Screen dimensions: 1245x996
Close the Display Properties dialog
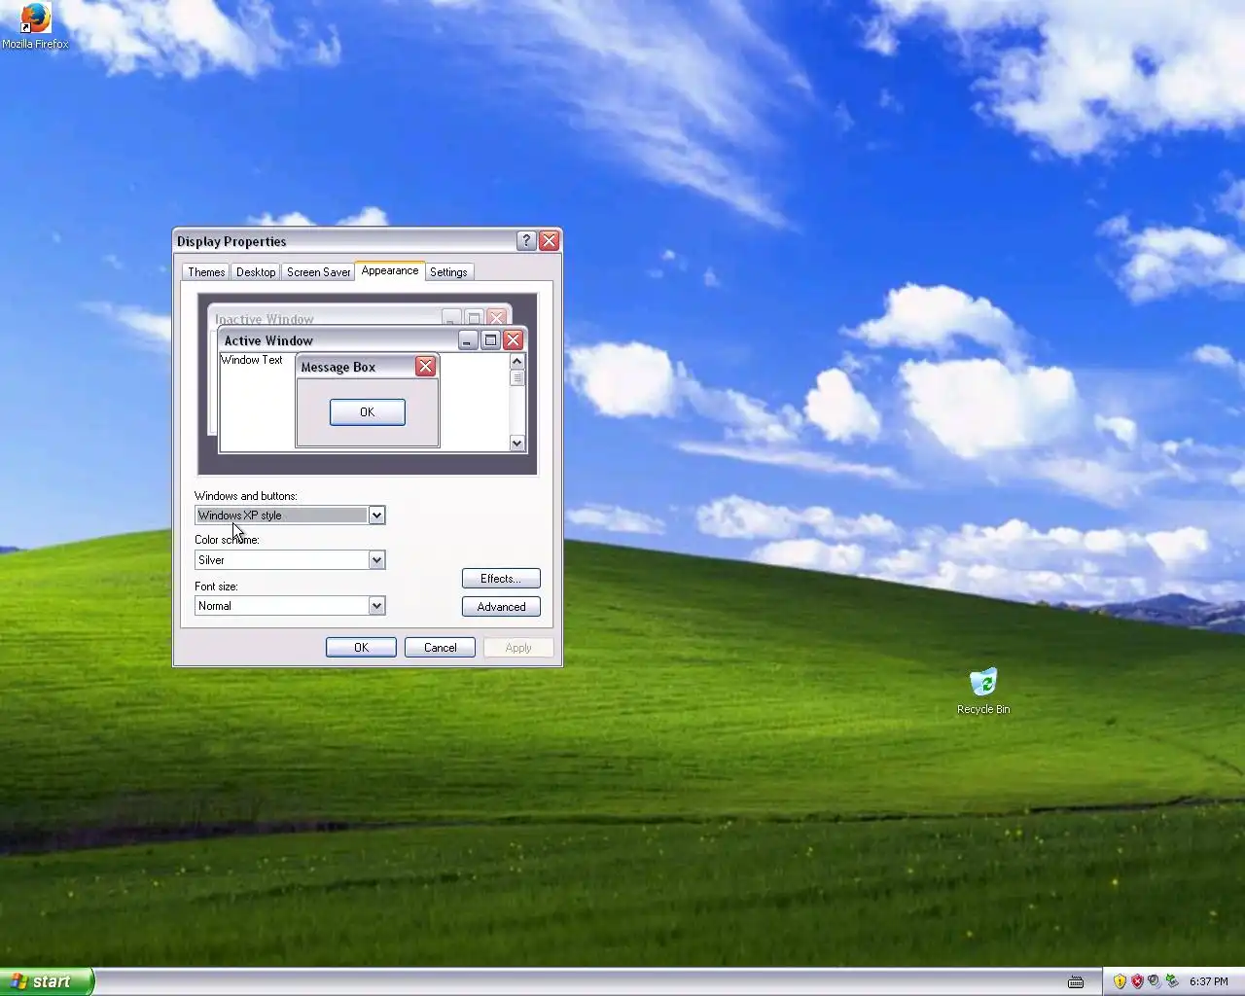550,240
